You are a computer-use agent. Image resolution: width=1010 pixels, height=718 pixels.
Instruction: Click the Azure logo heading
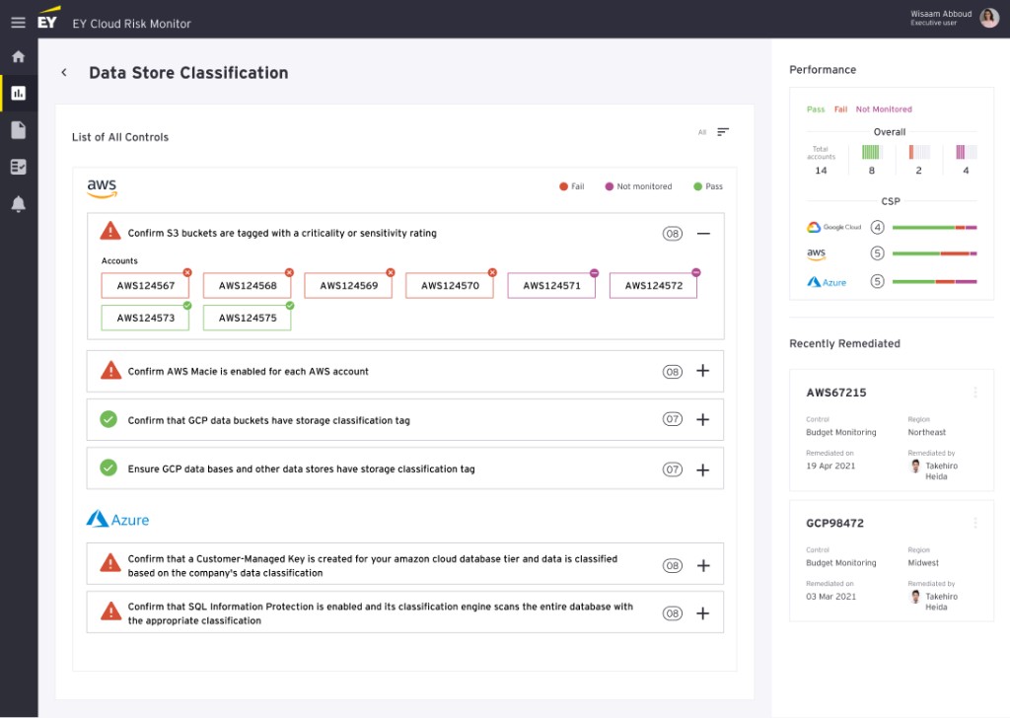(x=118, y=519)
